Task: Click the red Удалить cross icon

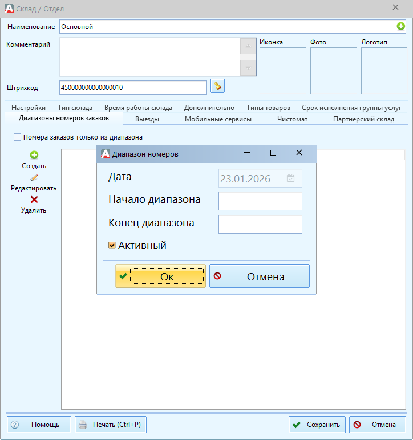Action: click(34, 199)
